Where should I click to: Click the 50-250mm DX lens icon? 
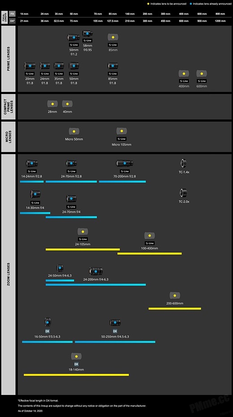tap(115, 323)
